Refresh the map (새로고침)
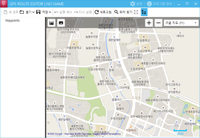Viewport: 200px width, 138px height. (103, 12)
